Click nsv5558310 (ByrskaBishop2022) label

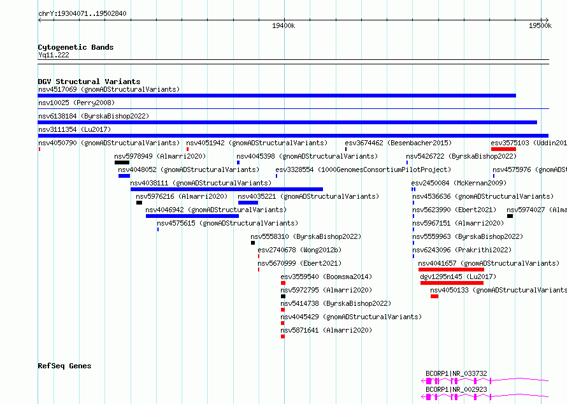(306, 236)
